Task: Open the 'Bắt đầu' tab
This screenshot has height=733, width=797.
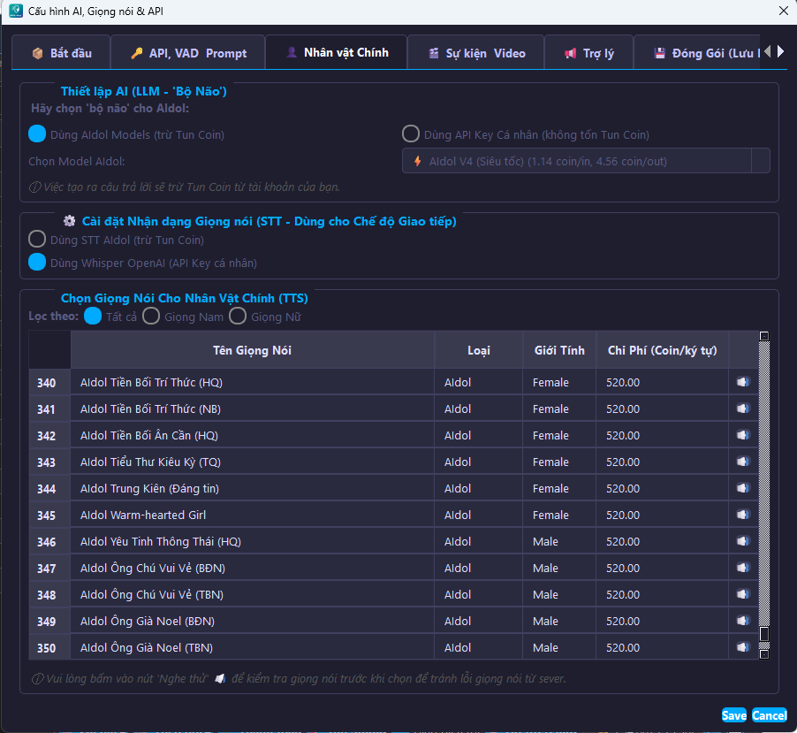Action: pos(61,52)
